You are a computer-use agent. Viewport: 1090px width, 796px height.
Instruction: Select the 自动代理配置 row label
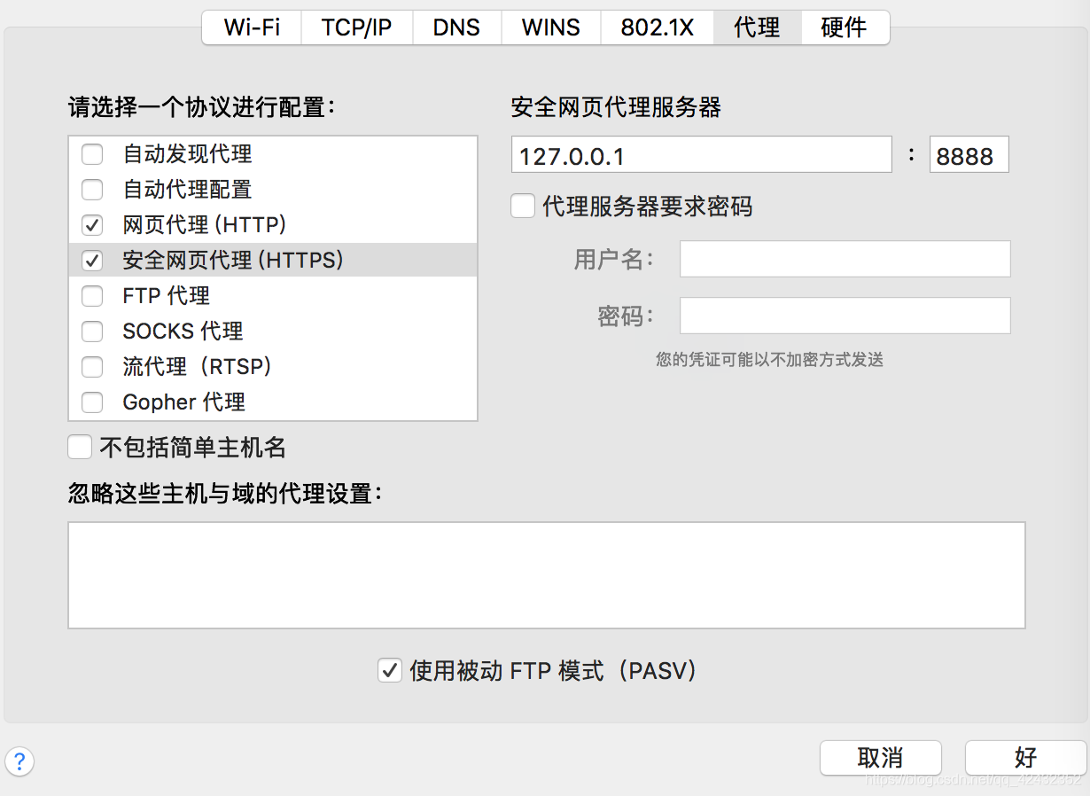[x=187, y=190]
